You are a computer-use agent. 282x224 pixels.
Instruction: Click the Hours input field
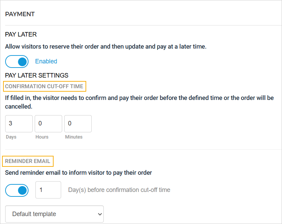pos(48,123)
